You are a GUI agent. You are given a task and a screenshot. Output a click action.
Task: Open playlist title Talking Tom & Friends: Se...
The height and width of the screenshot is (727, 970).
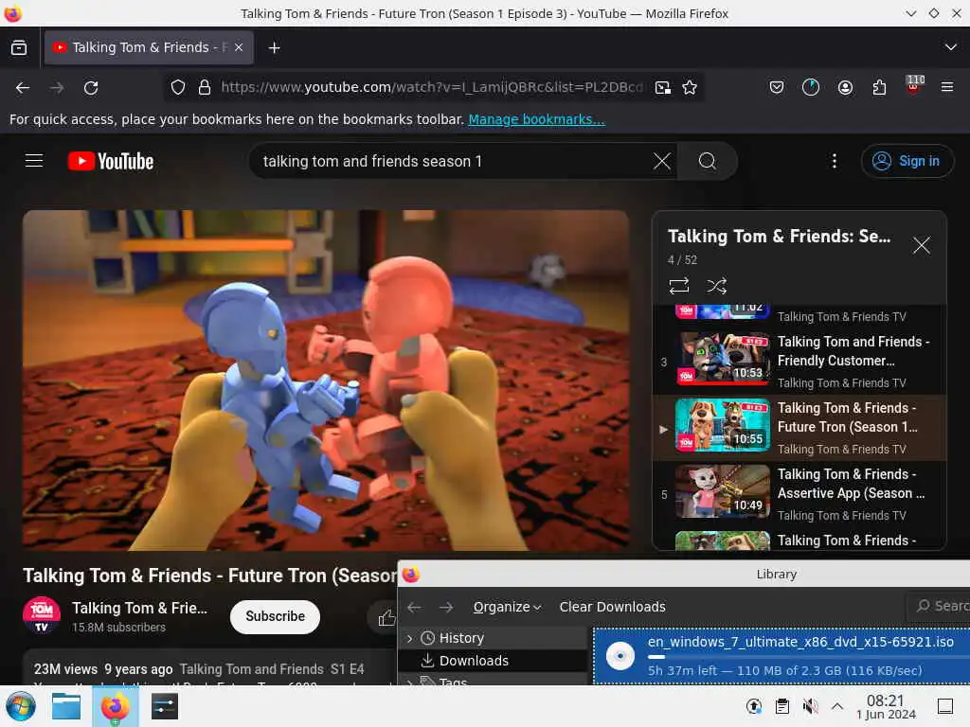[x=779, y=236]
